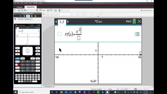Open the Document Preview dropdown
This screenshot has height=94, width=167.
[147, 10]
